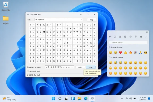
Task: Select the © copyright character in the grid
Action: coord(31,43)
